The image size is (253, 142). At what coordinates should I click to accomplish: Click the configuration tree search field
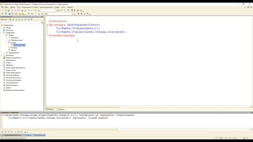click(21, 22)
